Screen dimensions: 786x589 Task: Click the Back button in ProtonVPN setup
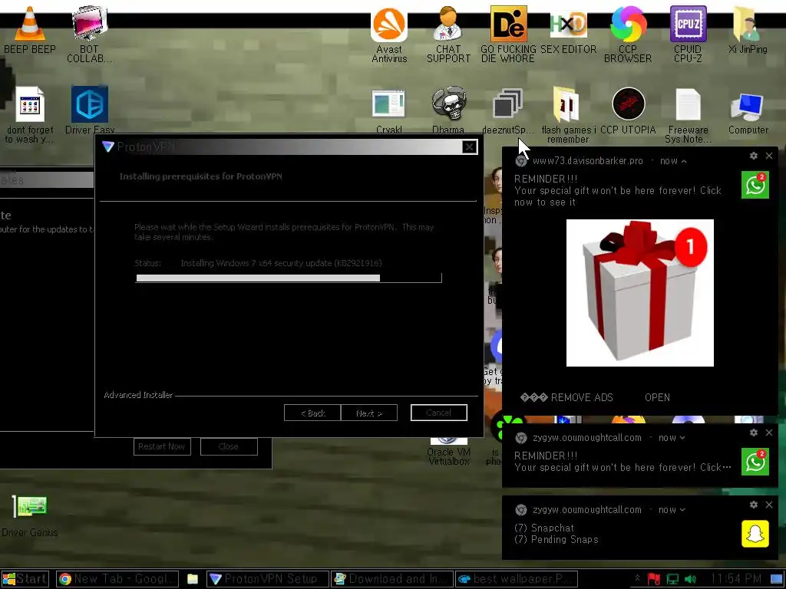pos(312,413)
